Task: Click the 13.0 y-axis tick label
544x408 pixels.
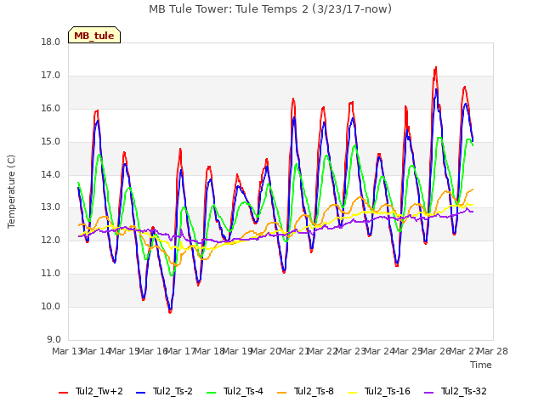Action: pos(51,207)
